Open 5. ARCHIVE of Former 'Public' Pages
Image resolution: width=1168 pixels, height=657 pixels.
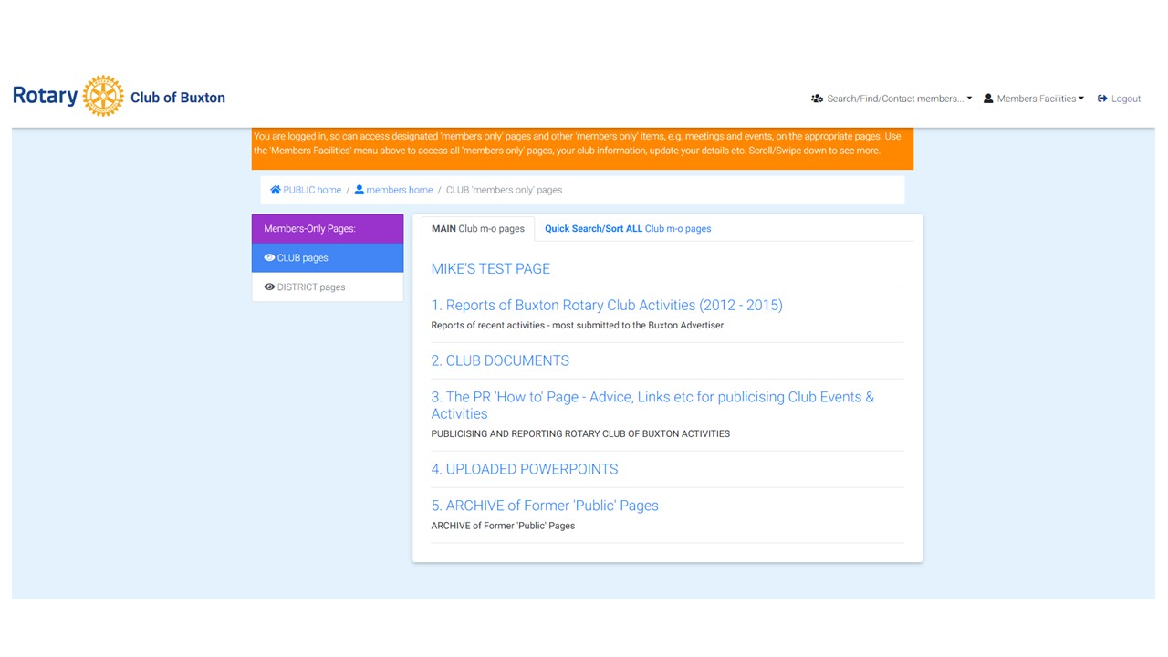[x=545, y=506]
